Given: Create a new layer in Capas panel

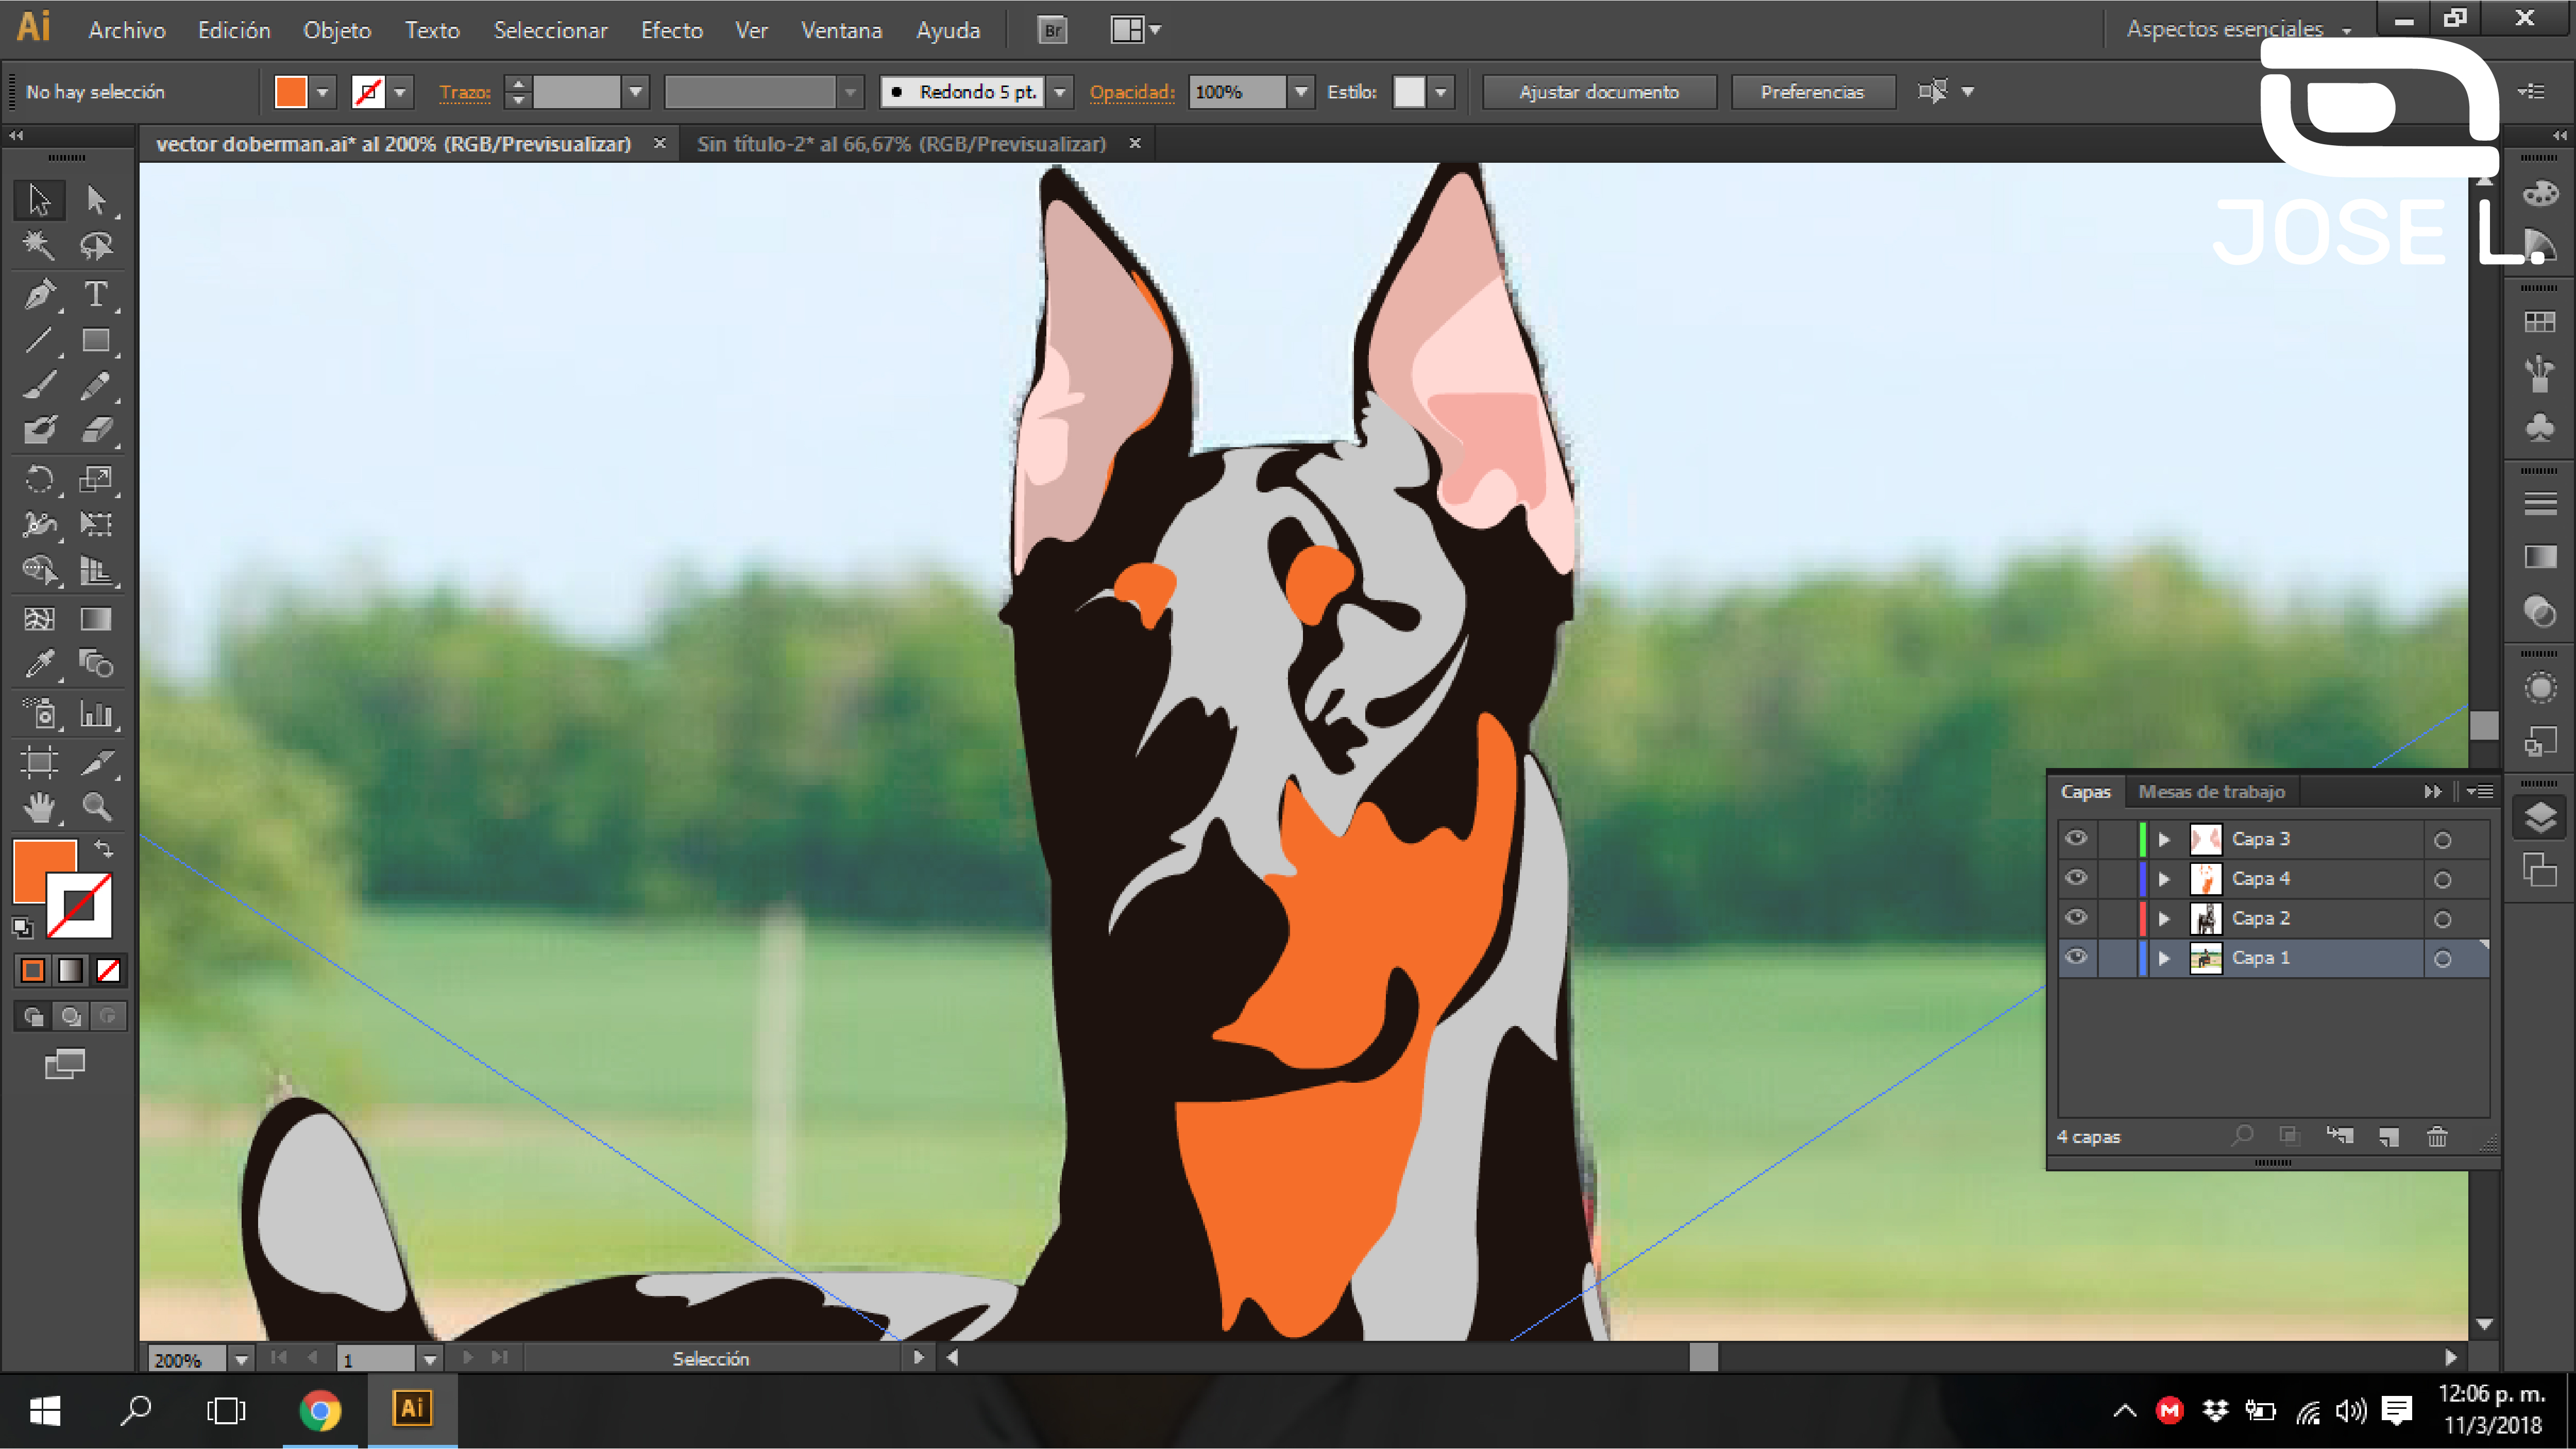Looking at the screenshot, I should tap(2389, 1137).
